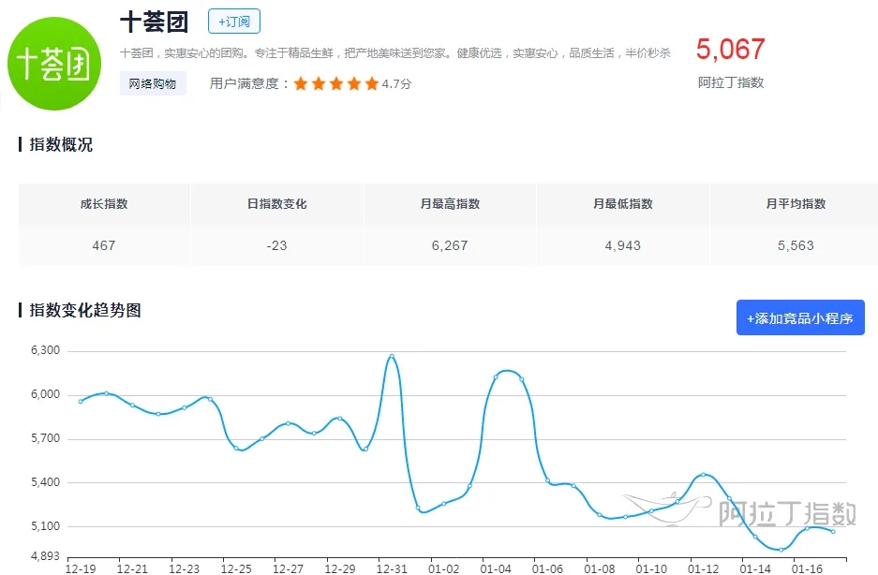Select the 十荟团 title heading
Viewport: 878px width, 575px height.
[x=154, y=22]
